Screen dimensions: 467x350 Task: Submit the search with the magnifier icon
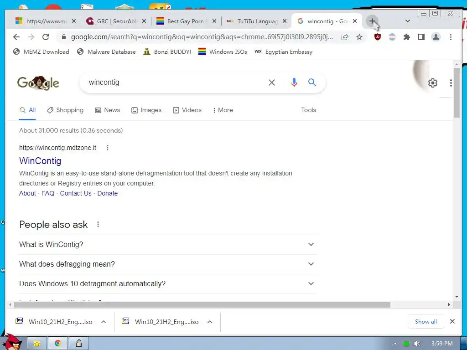click(312, 82)
